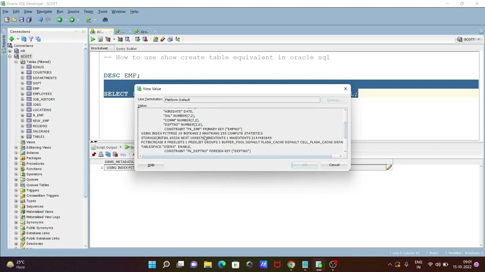Click the Cancel button in View Value dialog
Screen dimensions: 485x272
(334, 165)
